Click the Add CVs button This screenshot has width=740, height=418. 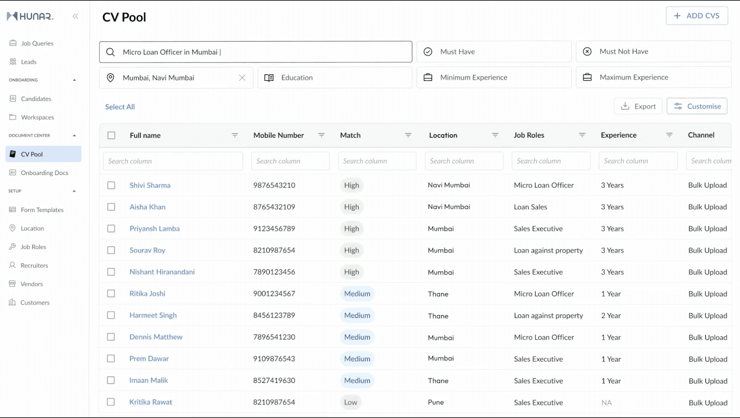tap(697, 16)
